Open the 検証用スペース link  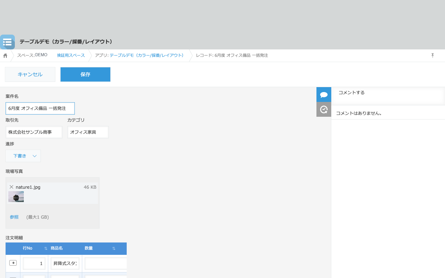point(71,55)
